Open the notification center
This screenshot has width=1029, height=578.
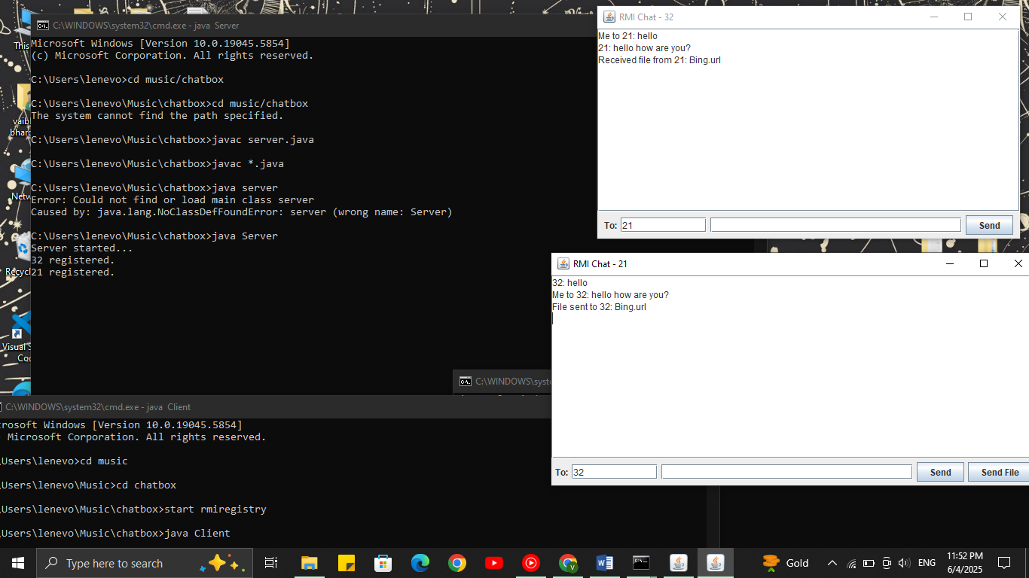tap(1003, 563)
